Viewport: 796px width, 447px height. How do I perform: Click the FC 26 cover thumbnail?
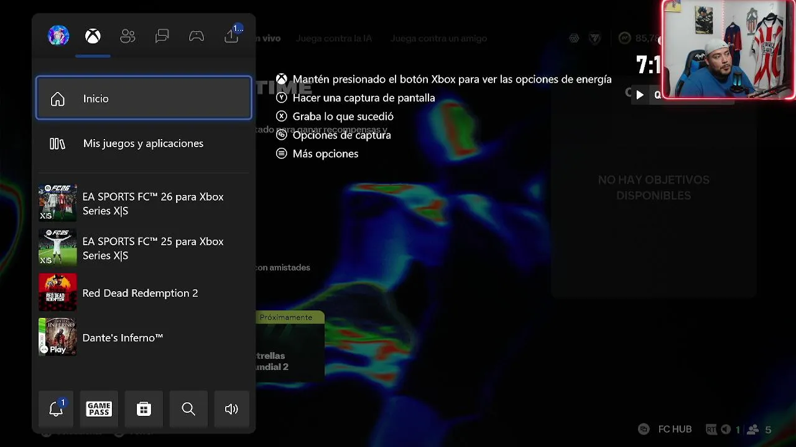pyautogui.click(x=57, y=203)
